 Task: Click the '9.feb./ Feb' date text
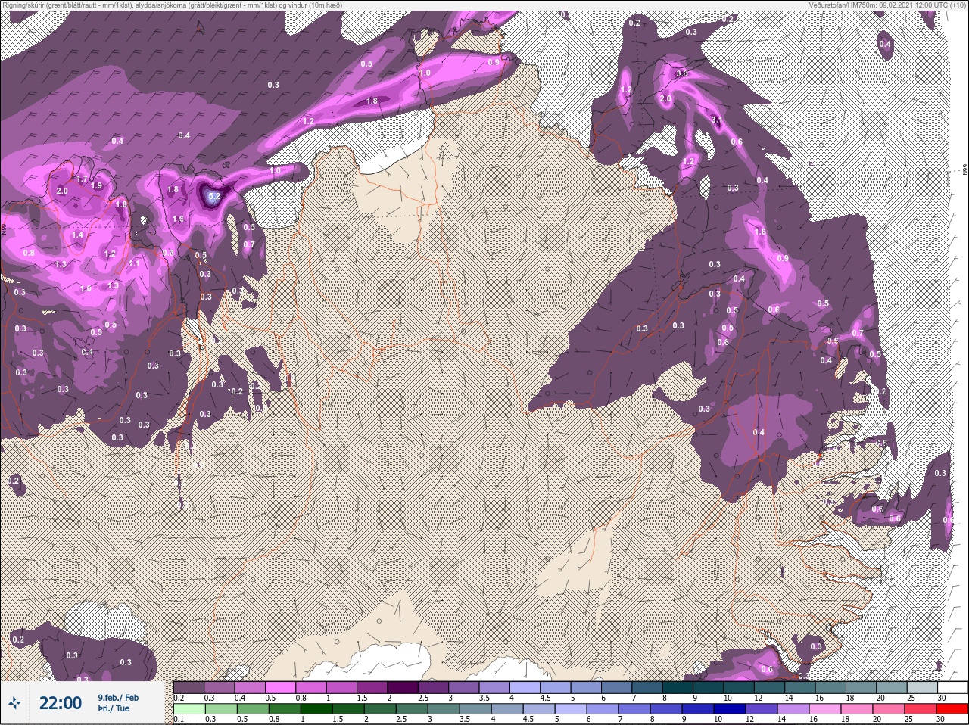click(x=118, y=697)
